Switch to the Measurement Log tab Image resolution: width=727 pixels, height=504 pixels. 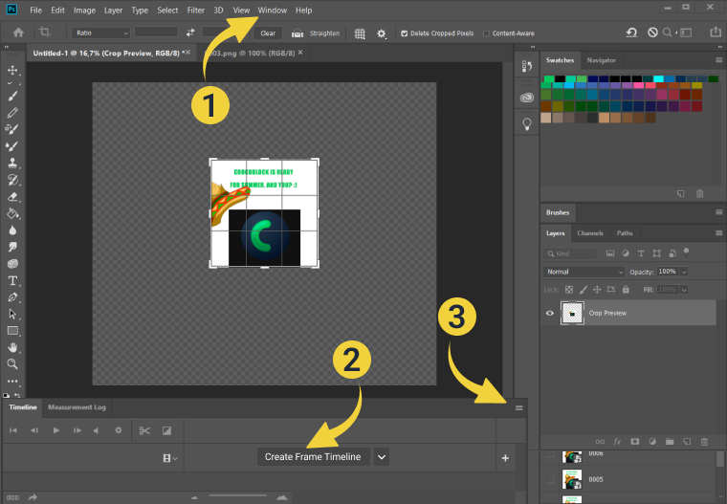click(x=77, y=407)
